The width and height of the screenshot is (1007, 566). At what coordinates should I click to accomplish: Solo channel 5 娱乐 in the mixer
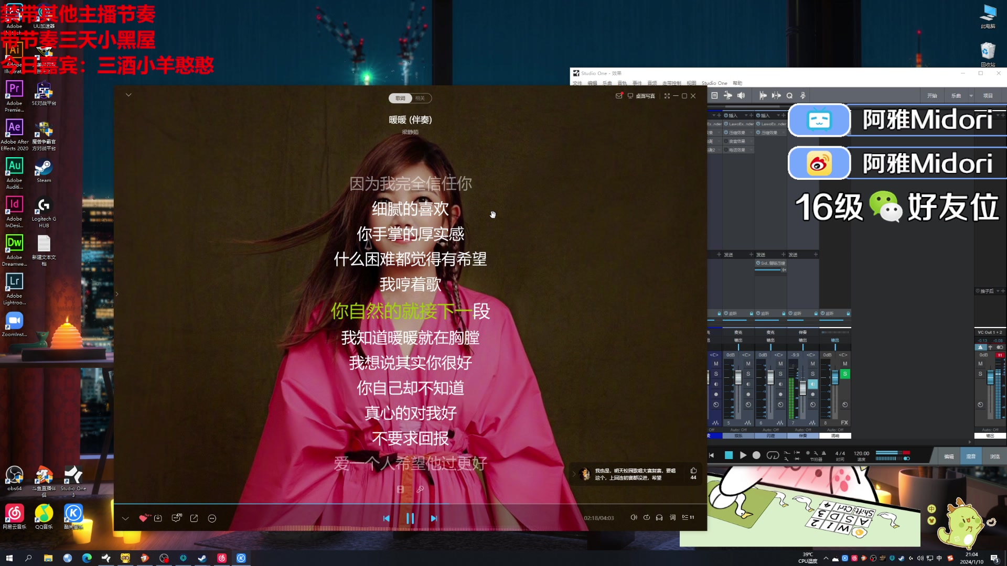pyautogui.click(x=748, y=374)
